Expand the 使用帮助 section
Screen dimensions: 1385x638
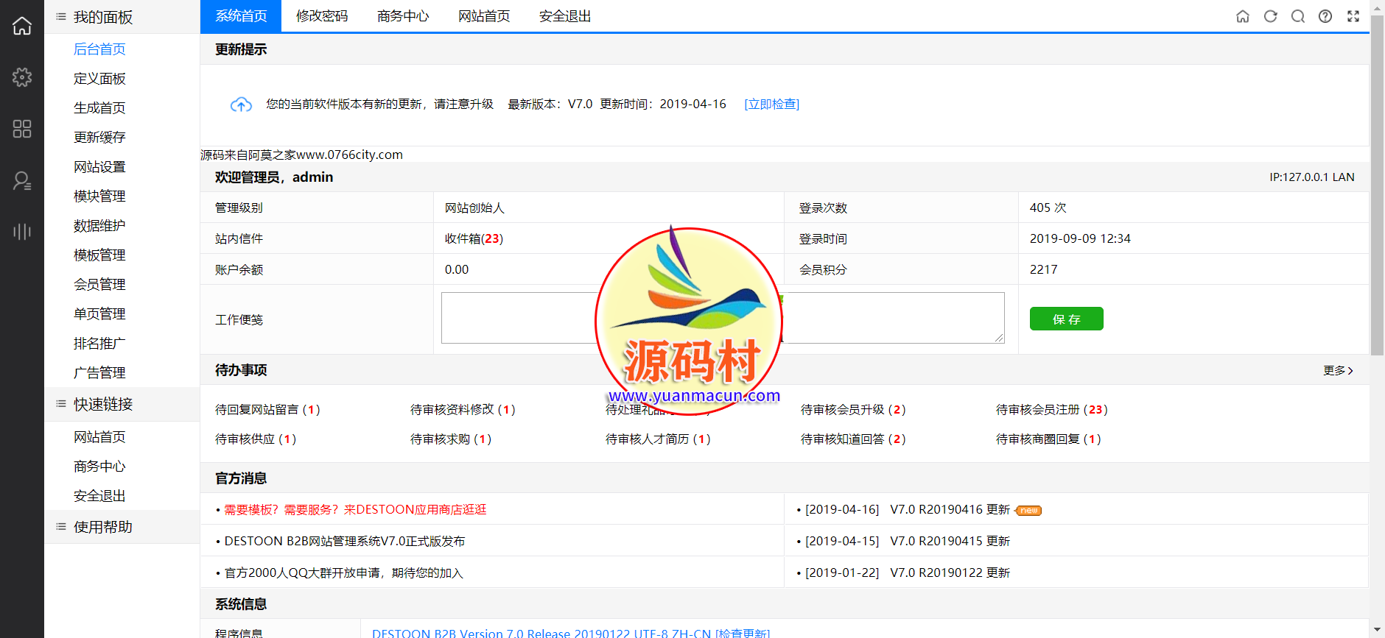coord(103,527)
